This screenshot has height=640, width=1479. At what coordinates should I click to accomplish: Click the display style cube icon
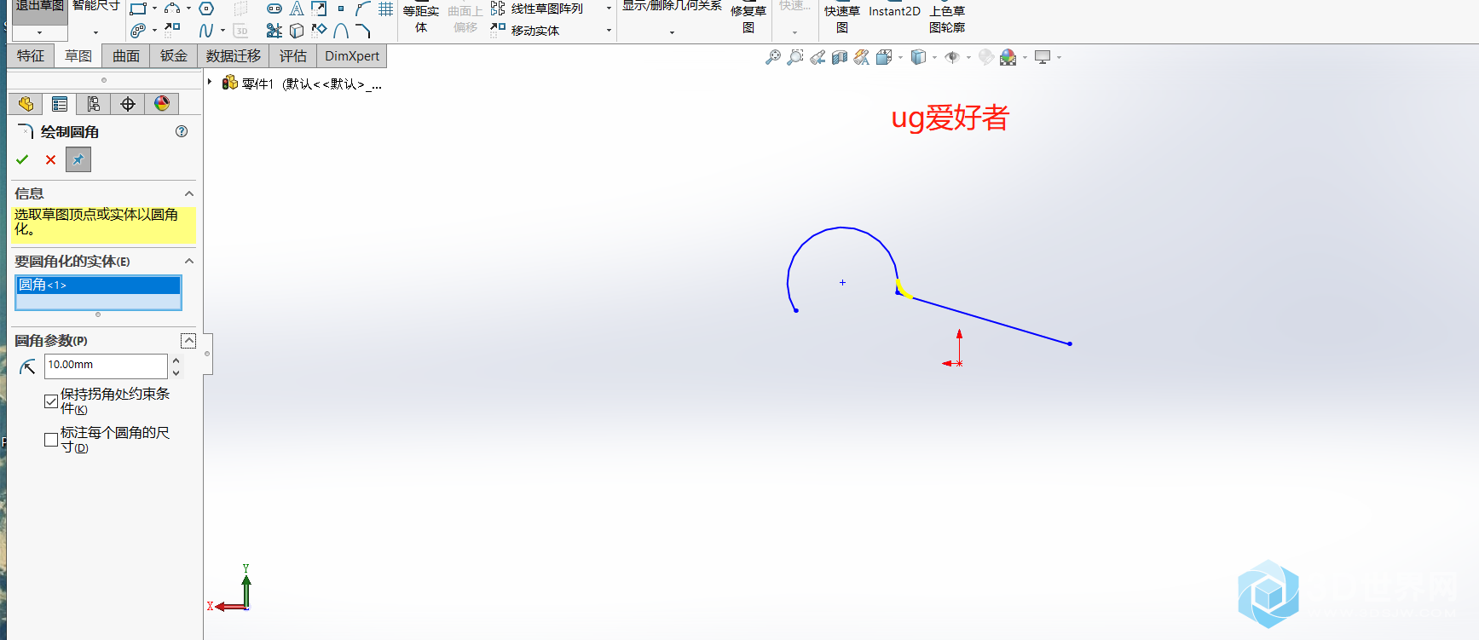(x=918, y=57)
